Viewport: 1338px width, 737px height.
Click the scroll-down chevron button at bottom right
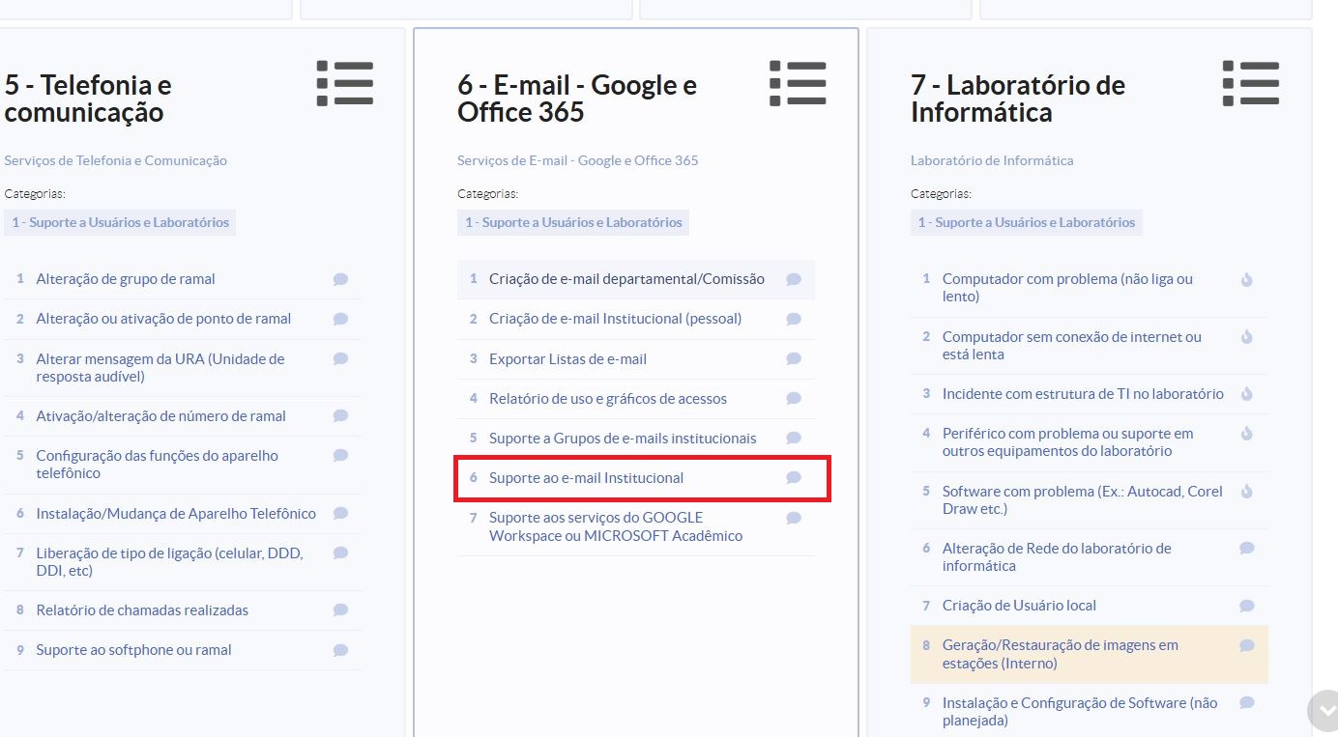click(x=1323, y=710)
